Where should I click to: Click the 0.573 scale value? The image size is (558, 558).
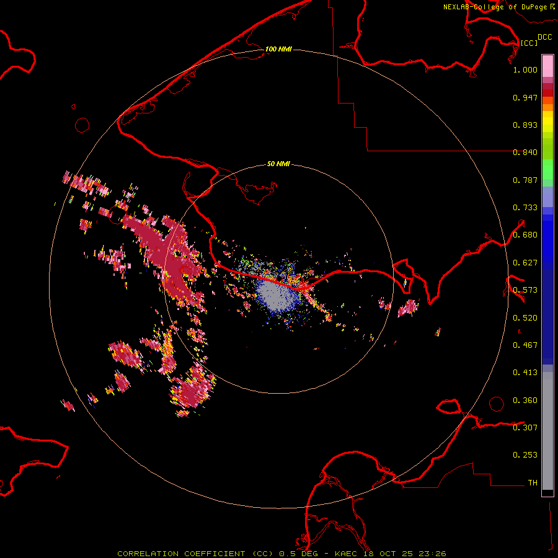(x=525, y=290)
